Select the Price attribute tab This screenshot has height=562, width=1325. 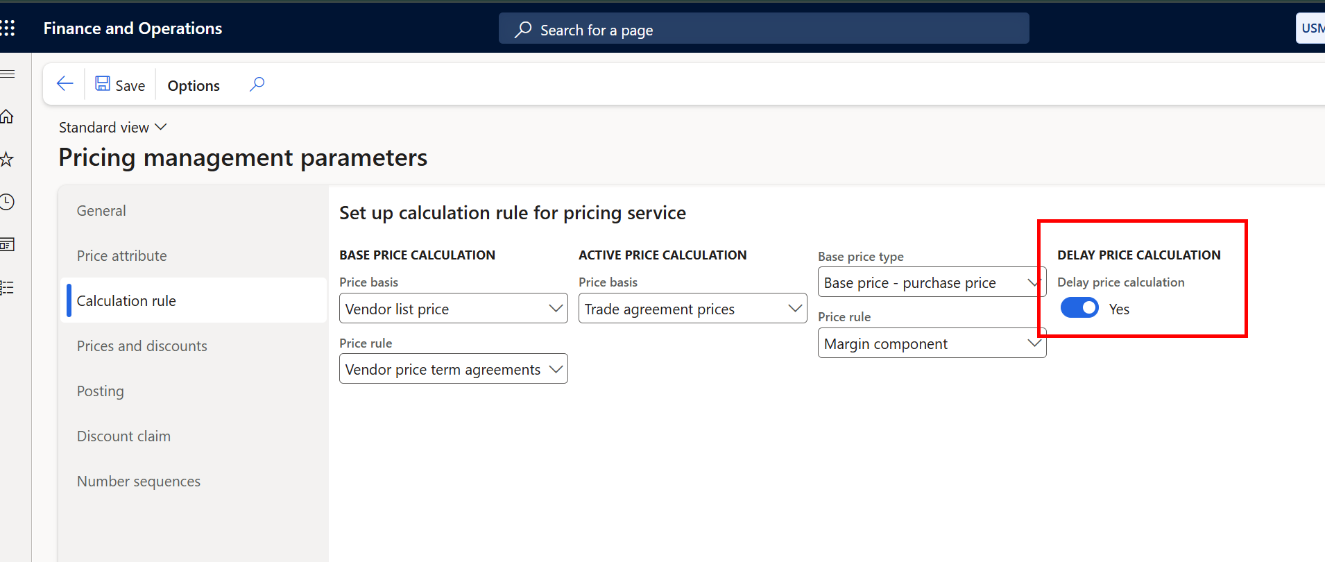[x=194, y=256]
